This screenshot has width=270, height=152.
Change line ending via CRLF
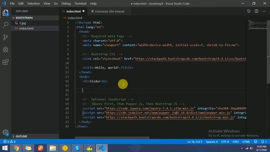pyautogui.click(x=235, y=142)
